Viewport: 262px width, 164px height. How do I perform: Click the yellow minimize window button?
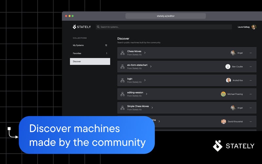pos(69,16)
